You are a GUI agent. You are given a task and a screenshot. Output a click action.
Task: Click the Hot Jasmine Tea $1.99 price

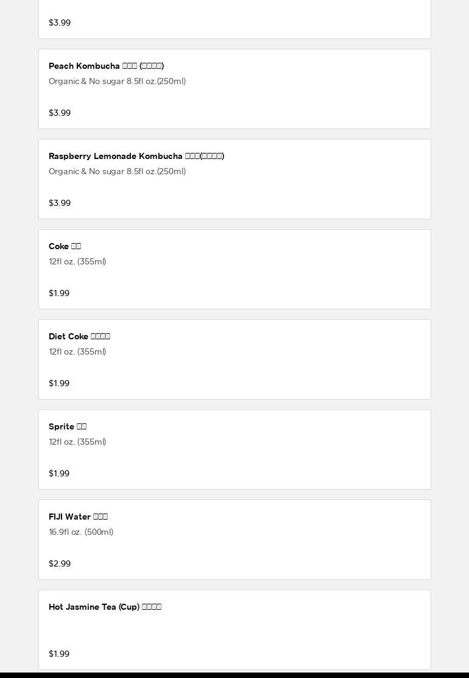click(59, 654)
